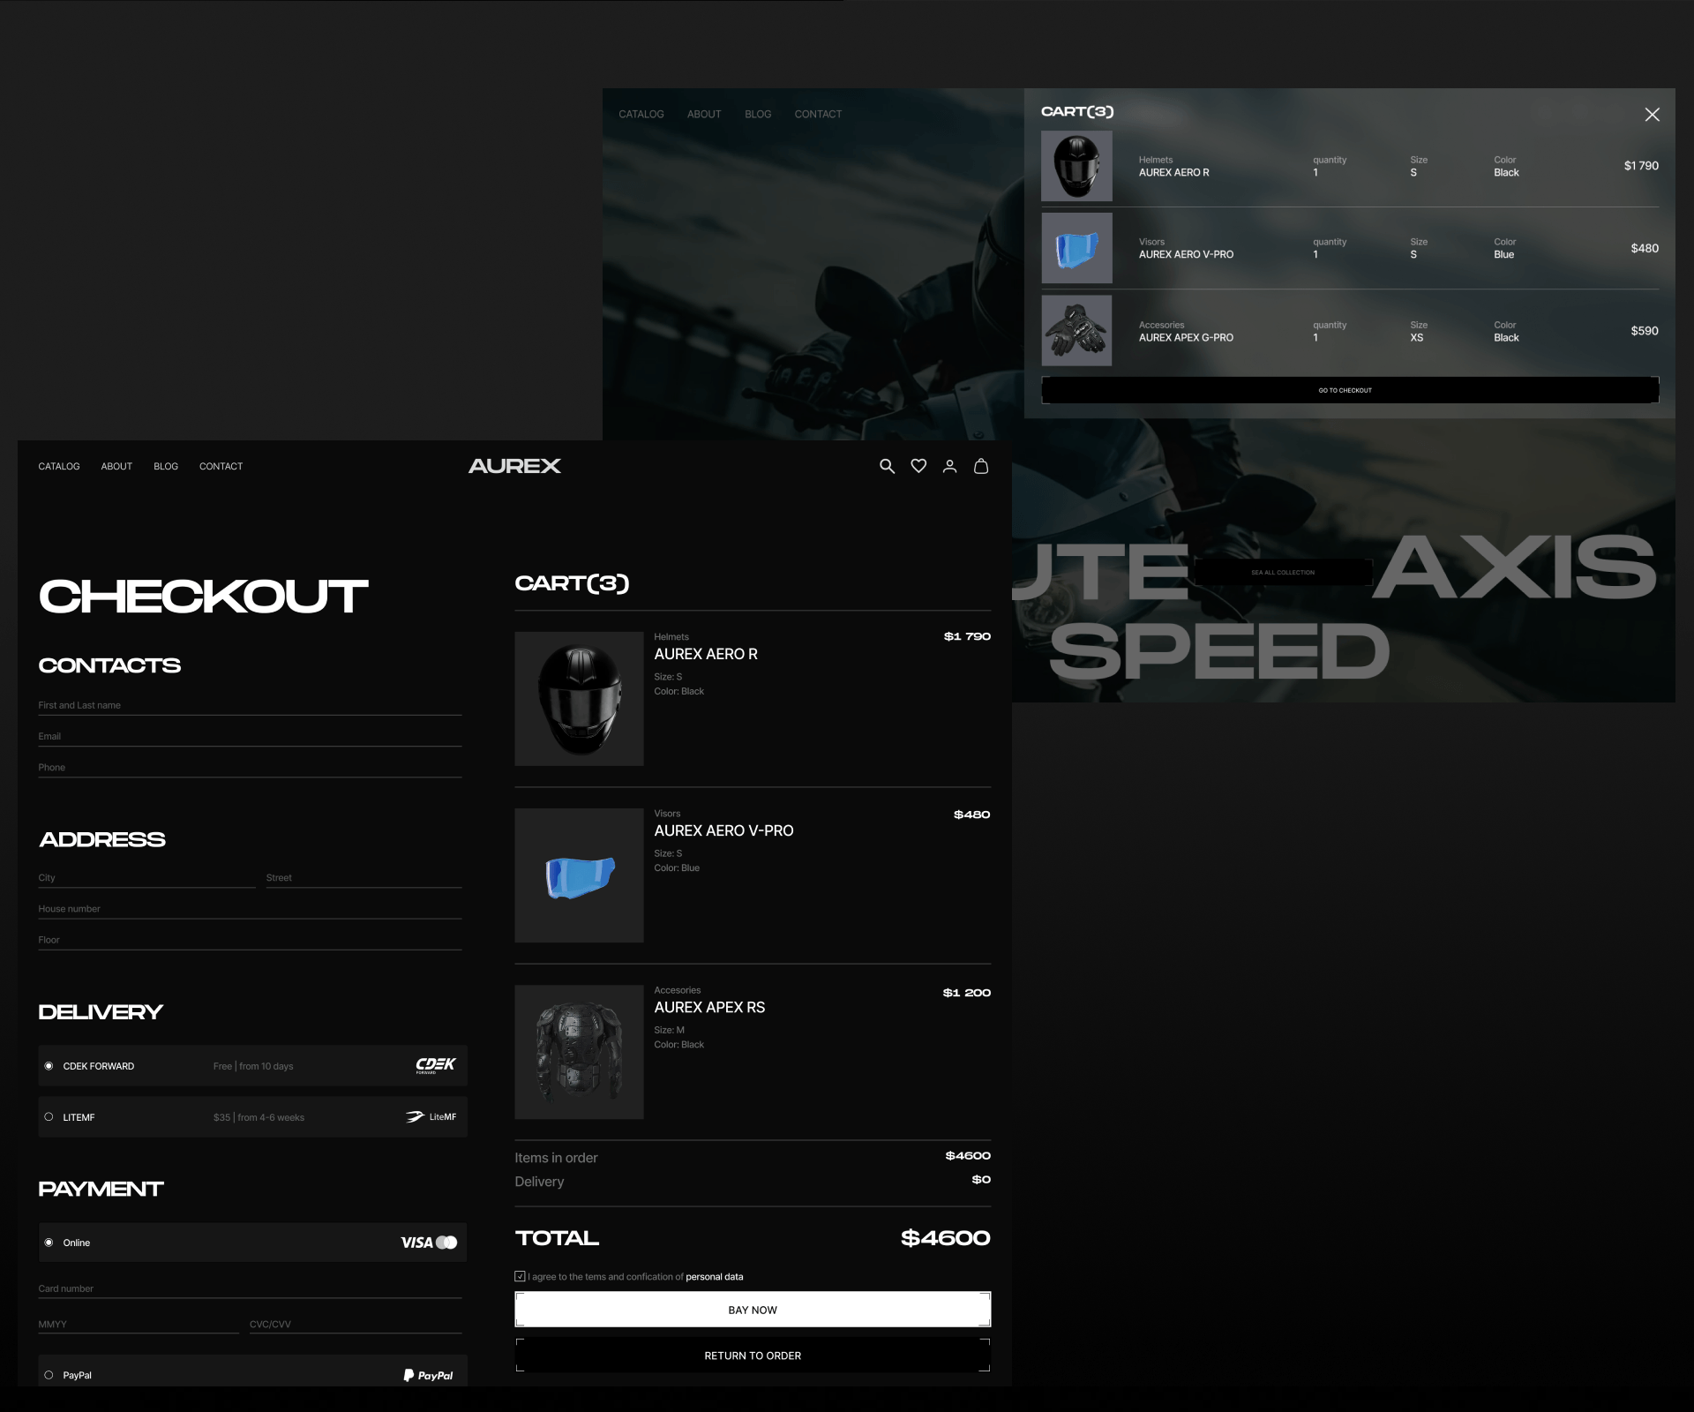Open CATALOG in checkout page menu

point(59,466)
